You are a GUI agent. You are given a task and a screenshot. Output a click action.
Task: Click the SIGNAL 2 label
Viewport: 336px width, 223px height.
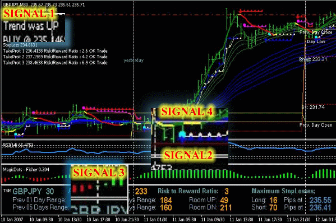(x=188, y=155)
